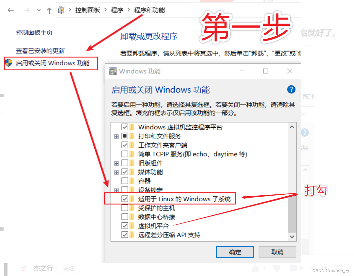354x276 pixels.
Task: Click the Back navigation arrow
Action: [11, 10]
